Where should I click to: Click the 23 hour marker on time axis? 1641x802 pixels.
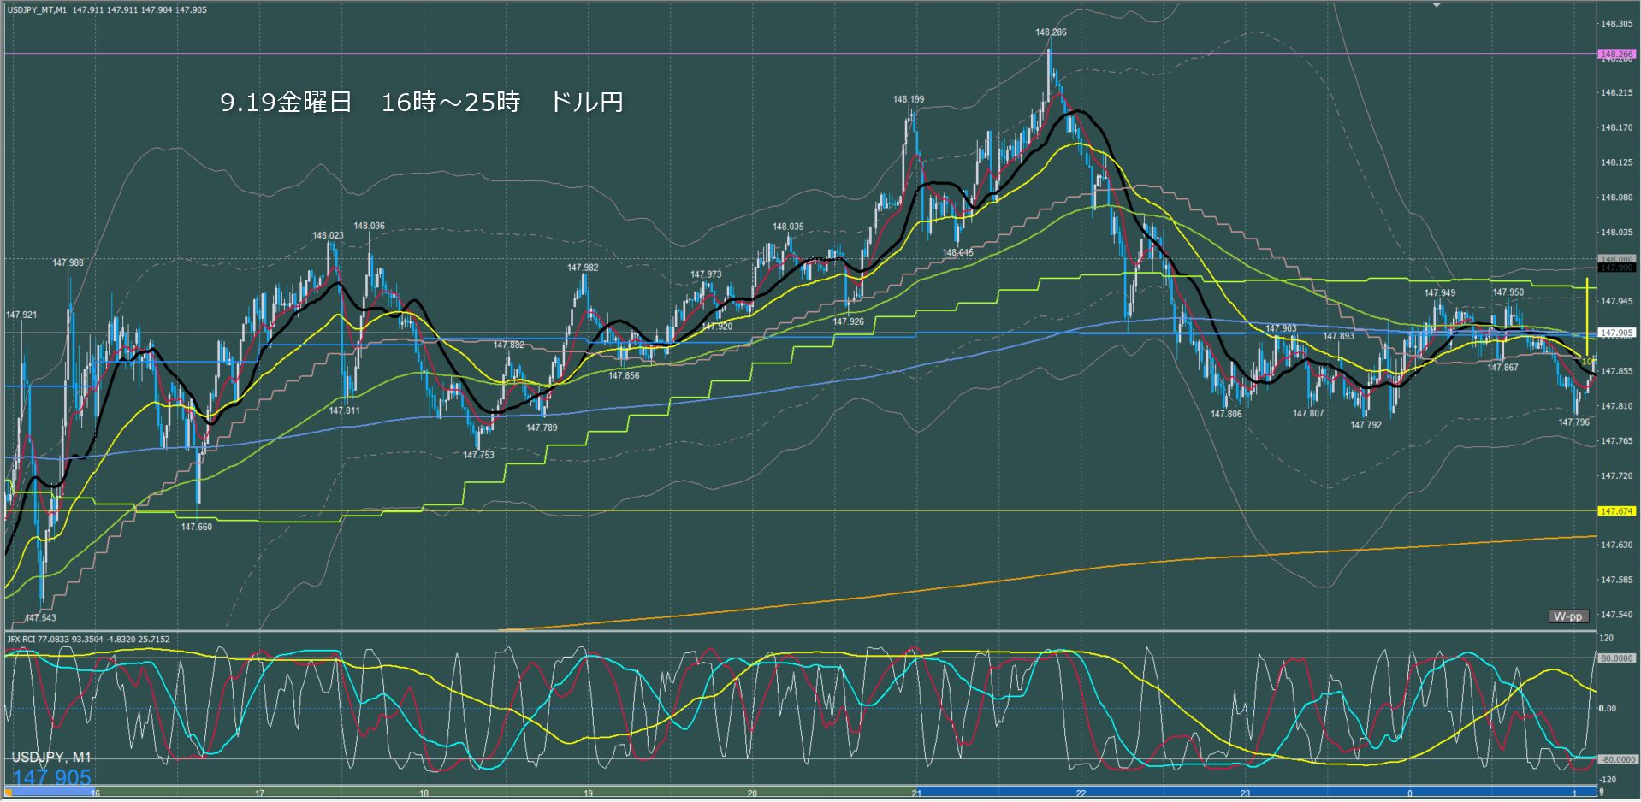coord(1245,793)
